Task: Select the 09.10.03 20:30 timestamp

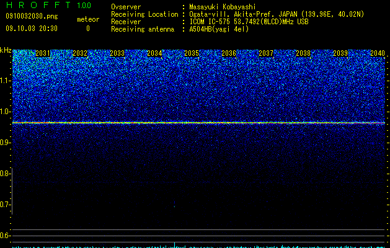Action: click(x=32, y=29)
